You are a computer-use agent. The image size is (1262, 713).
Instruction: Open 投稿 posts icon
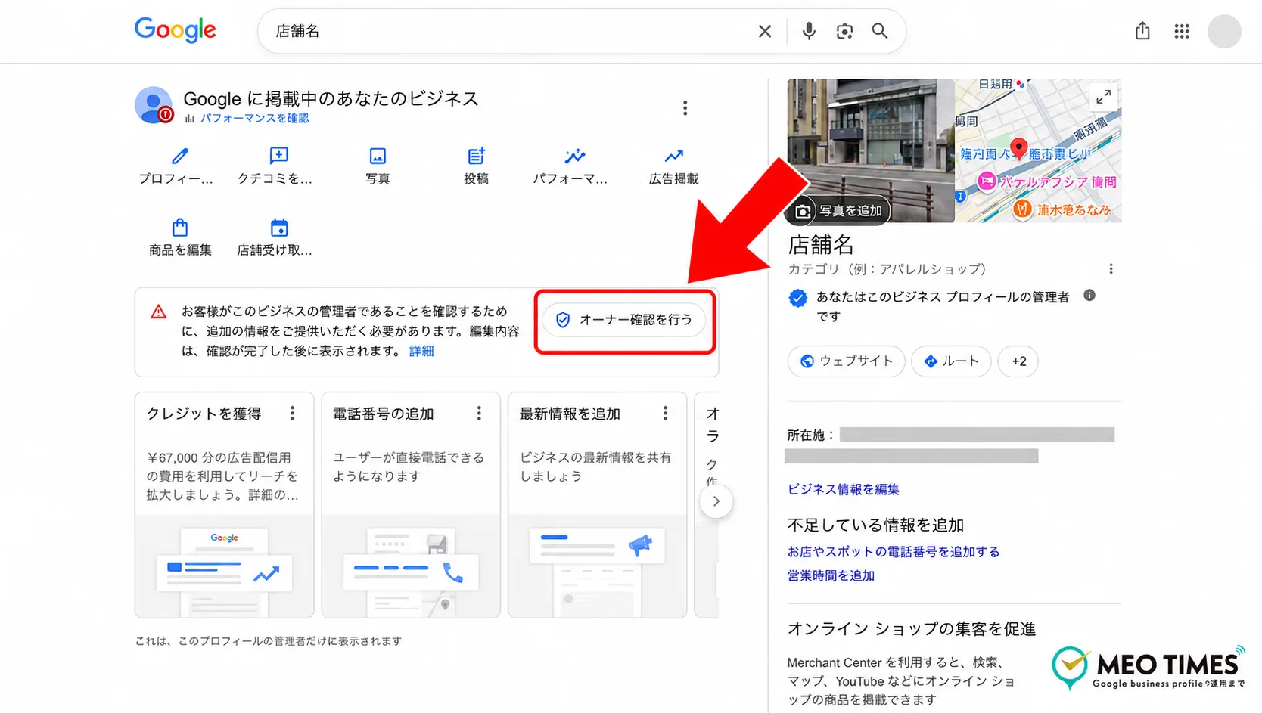tap(476, 157)
